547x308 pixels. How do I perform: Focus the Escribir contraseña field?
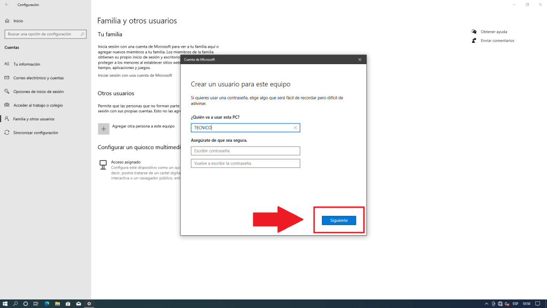(245, 151)
